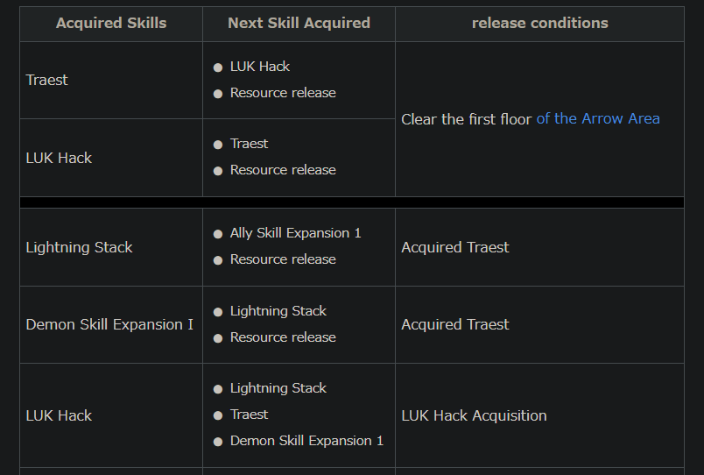
Task: Click the "Acquired Skills" column header
Action: tap(111, 24)
